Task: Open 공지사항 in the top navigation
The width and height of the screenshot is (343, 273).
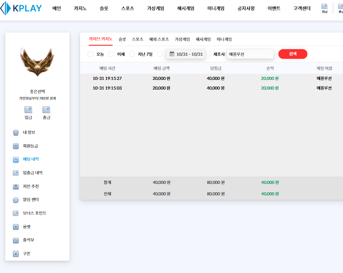Action: (246, 8)
